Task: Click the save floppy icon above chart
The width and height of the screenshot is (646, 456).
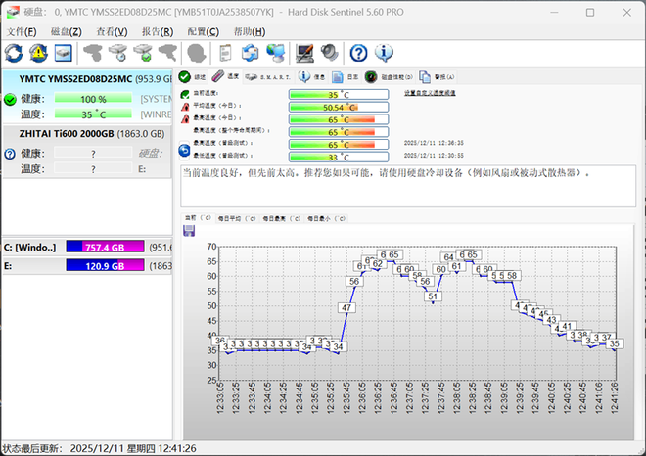Action: click(189, 231)
